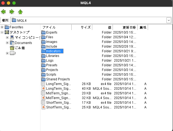This screenshot has width=173, height=131.
Task: Select ごみ箱 label in the tree
Action: (x=20, y=48)
